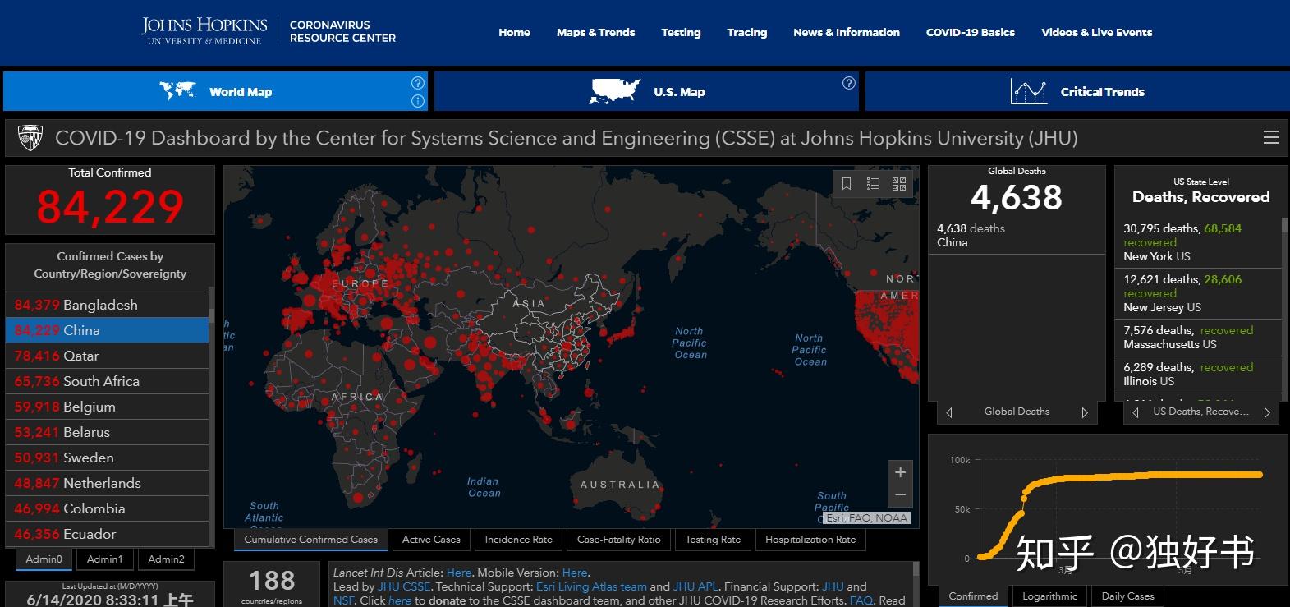Select South Africa in the country list
The height and width of the screenshot is (607, 1290).
107,381
